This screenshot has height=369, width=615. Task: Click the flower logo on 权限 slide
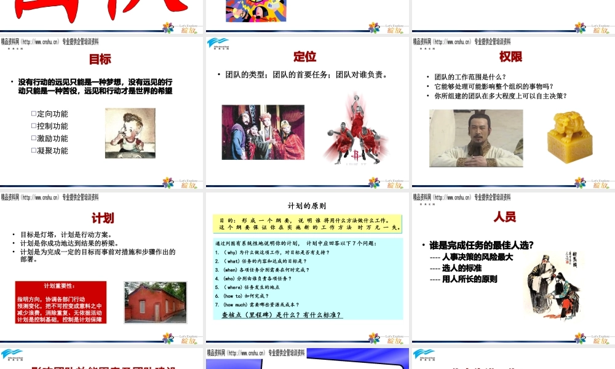click(x=580, y=183)
